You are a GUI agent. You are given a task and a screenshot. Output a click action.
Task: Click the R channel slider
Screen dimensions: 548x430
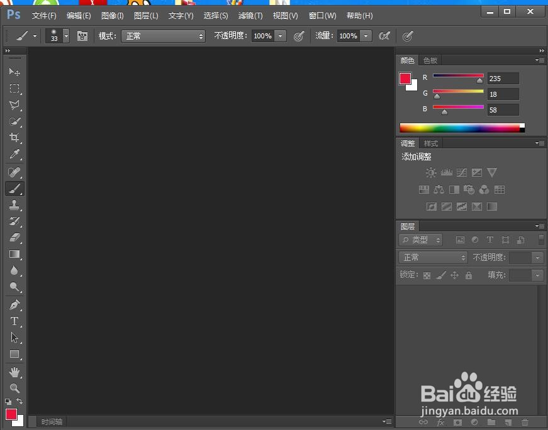pyautogui.click(x=458, y=76)
